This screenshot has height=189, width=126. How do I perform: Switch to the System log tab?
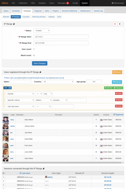click(x=98, y=11)
